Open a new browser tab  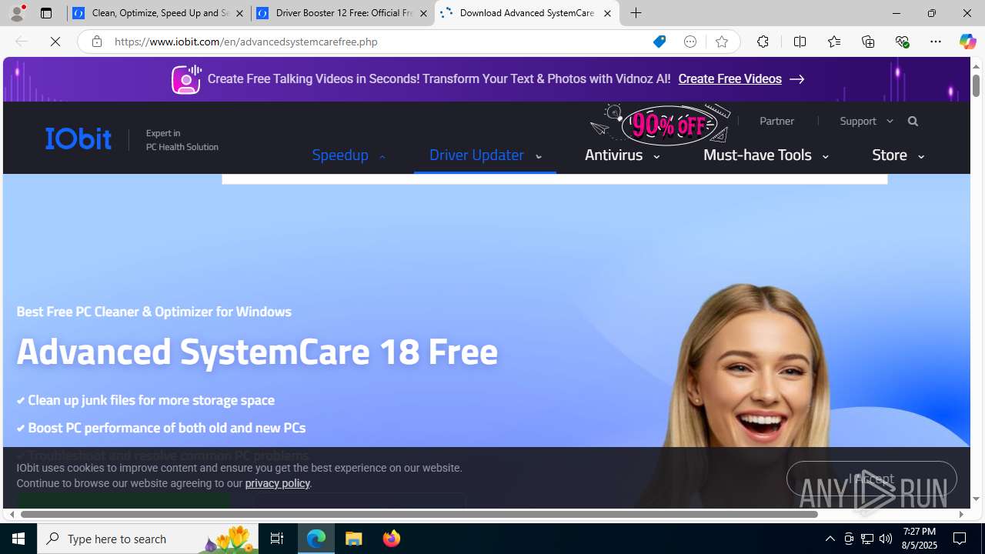coord(636,13)
